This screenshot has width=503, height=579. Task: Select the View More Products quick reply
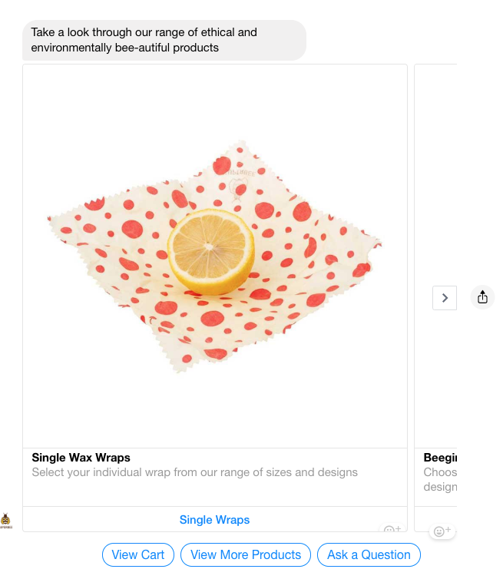(246, 554)
